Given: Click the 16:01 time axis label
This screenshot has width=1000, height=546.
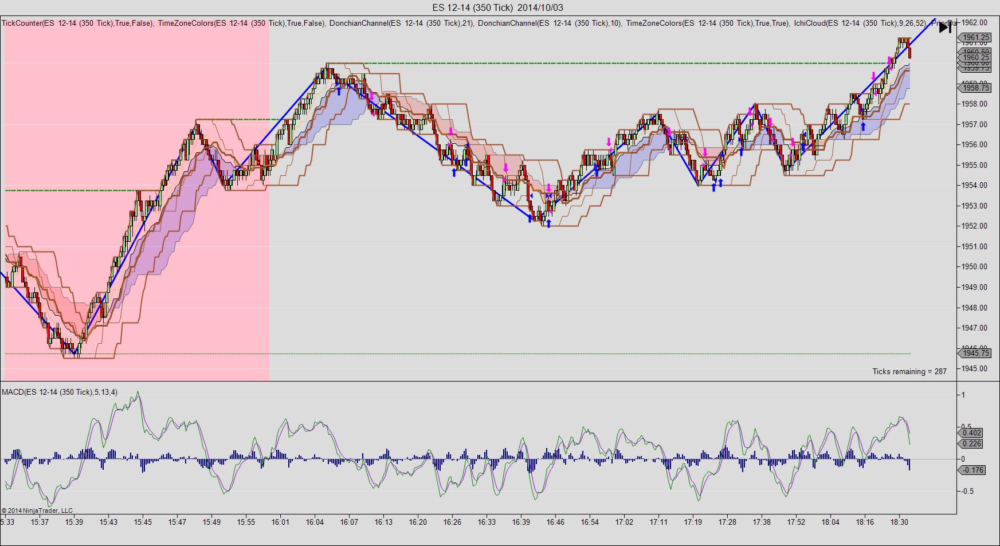Looking at the screenshot, I should (281, 522).
